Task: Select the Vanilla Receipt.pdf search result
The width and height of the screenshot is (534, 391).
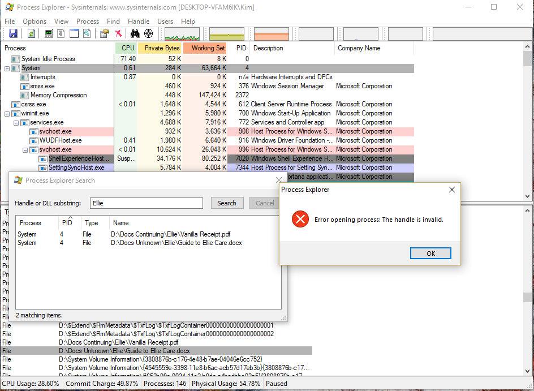Action: click(x=148, y=234)
